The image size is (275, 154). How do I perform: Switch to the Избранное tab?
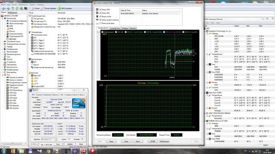point(12,12)
